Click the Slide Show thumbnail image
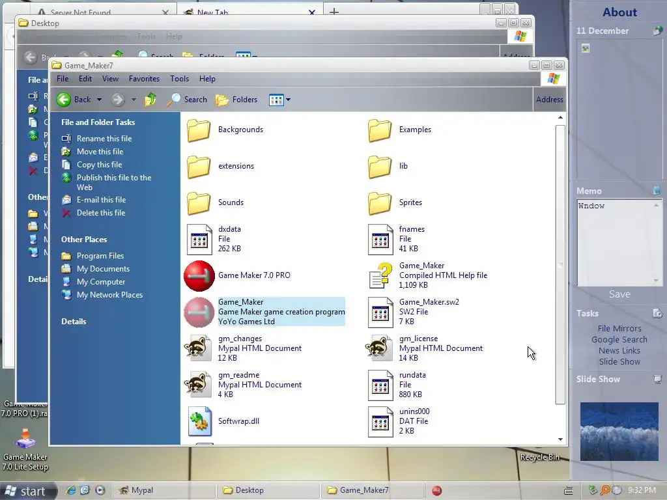 point(619,432)
